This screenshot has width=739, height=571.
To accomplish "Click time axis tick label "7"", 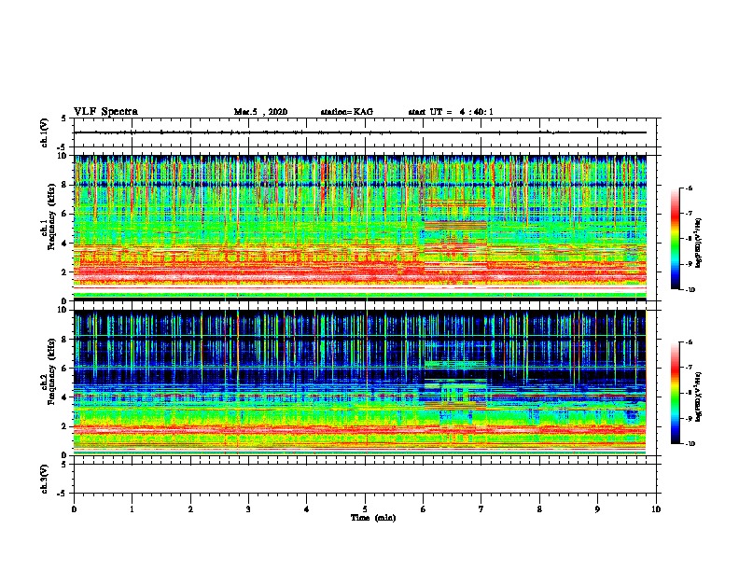I will [x=481, y=509].
